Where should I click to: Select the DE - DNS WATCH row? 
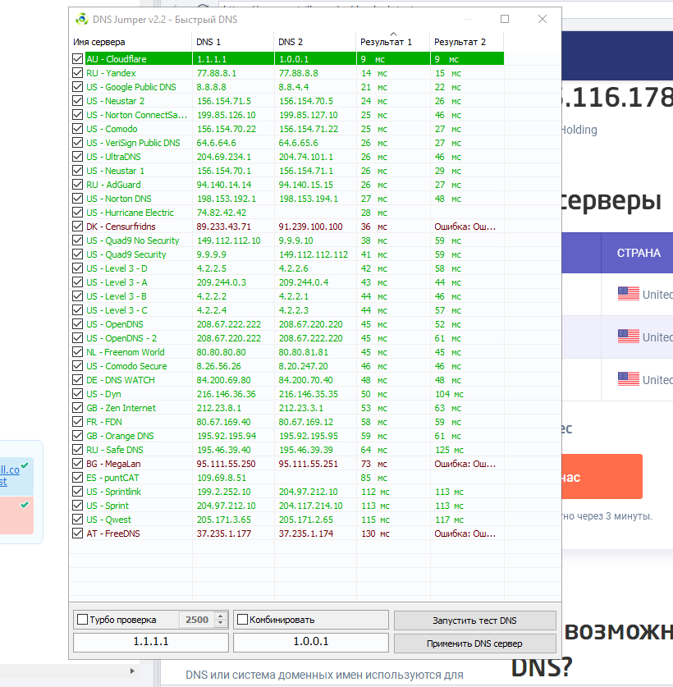(x=286, y=380)
